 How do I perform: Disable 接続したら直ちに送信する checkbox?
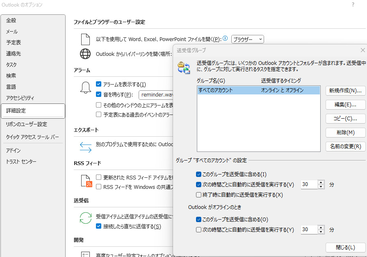pyautogui.click(x=98, y=226)
